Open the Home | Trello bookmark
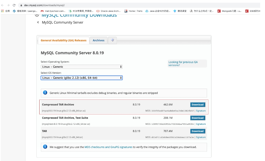 (x=134, y=11)
